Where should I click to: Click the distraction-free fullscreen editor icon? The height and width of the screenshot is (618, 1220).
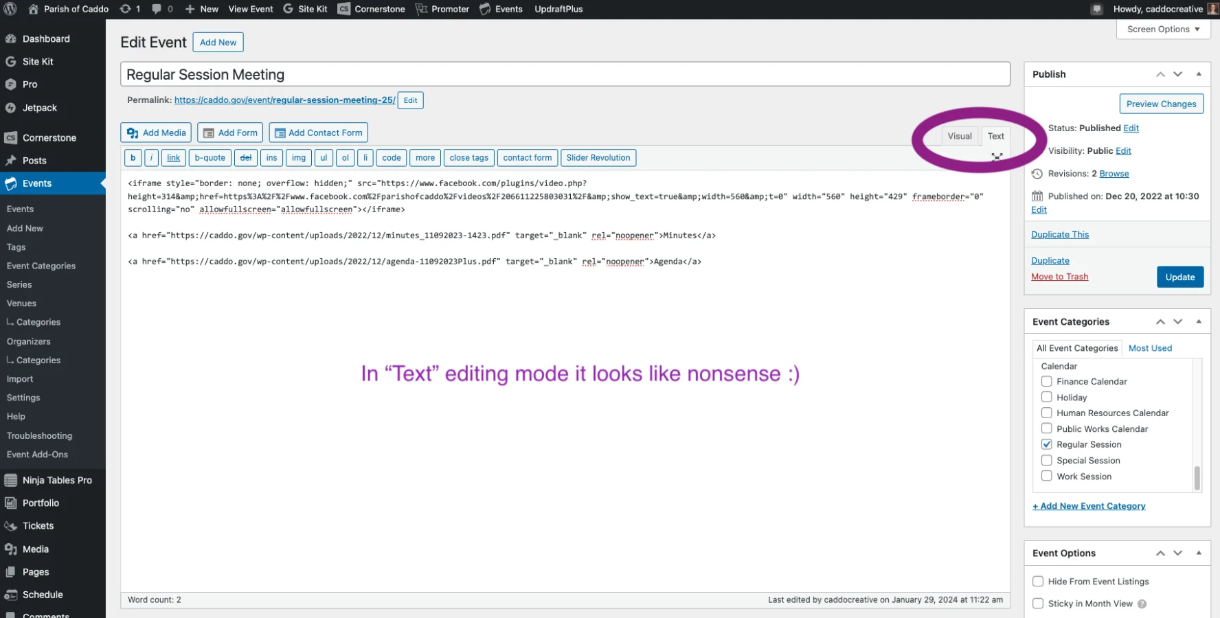(997, 157)
